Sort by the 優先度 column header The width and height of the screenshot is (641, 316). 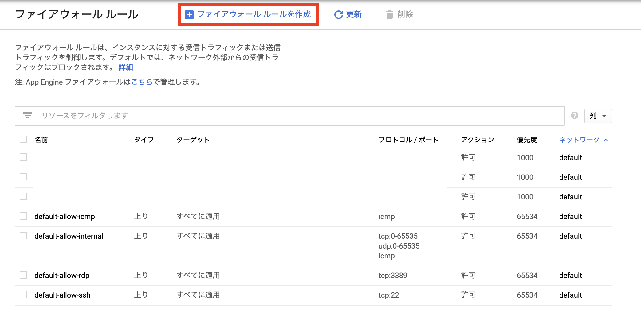(527, 139)
